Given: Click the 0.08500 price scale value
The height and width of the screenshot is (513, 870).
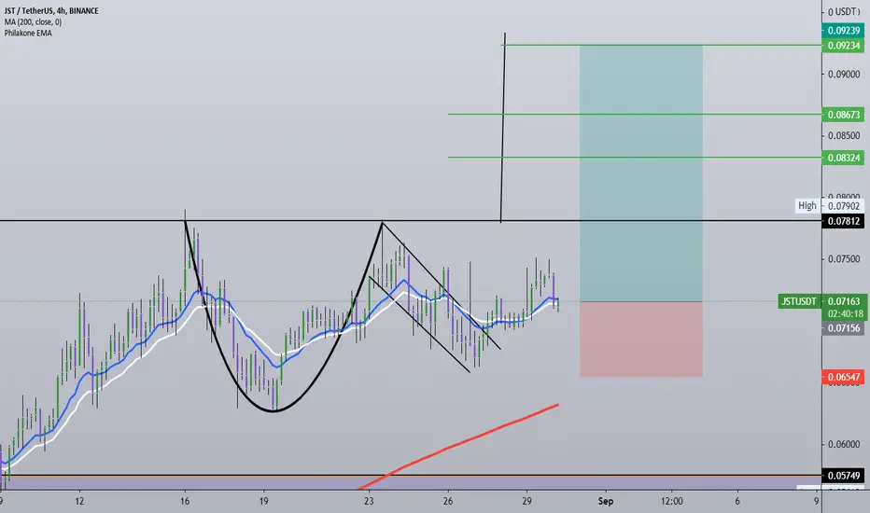Looking at the screenshot, I should pos(843,136).
